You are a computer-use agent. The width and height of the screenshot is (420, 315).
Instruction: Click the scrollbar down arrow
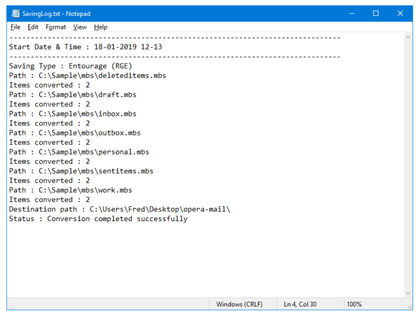tap(408, 293)
